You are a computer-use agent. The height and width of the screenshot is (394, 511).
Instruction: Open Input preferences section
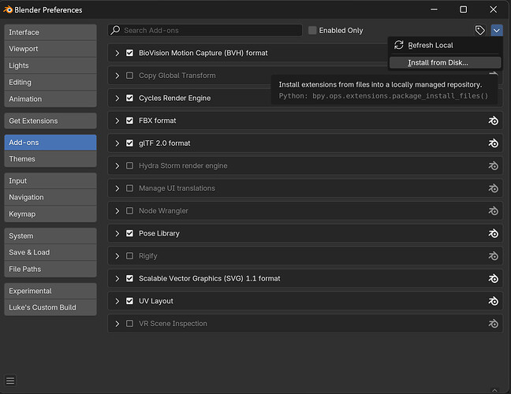[50, 180]
